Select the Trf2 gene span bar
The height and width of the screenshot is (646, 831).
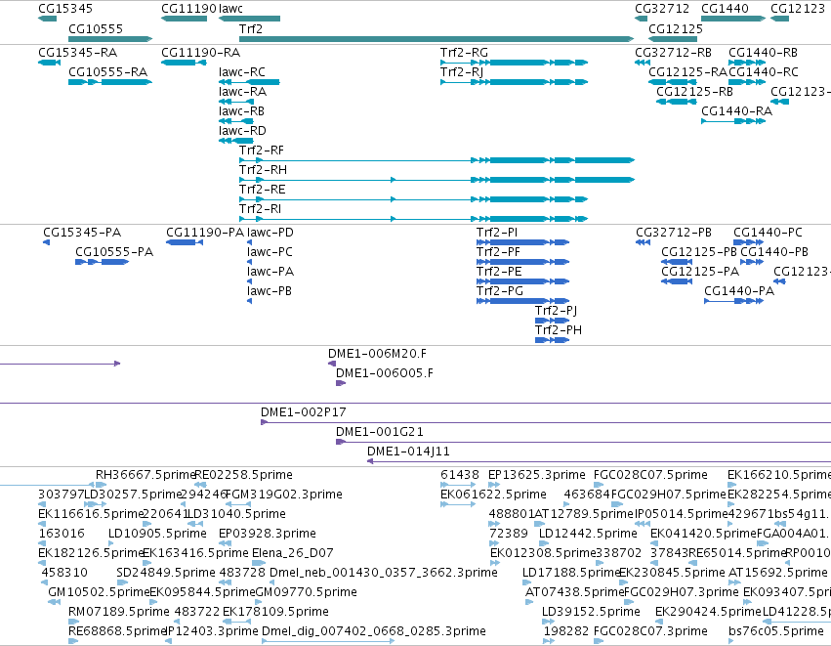436,39
